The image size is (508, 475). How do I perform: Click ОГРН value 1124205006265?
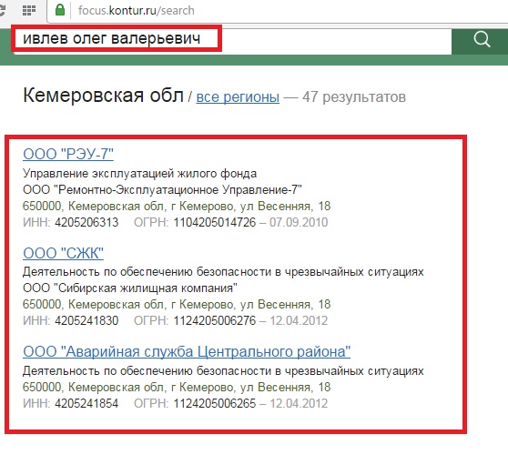(215, 403)
